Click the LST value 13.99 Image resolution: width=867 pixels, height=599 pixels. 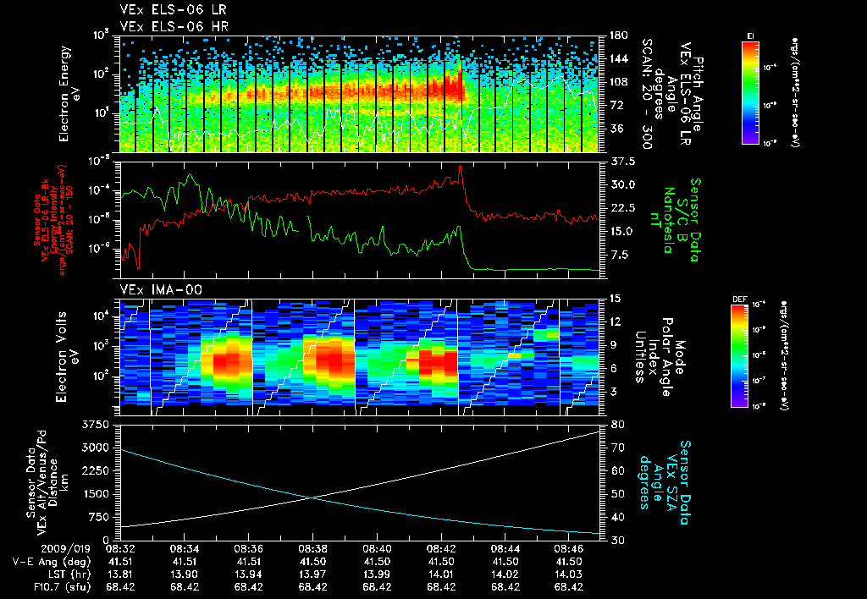(377, 574)
